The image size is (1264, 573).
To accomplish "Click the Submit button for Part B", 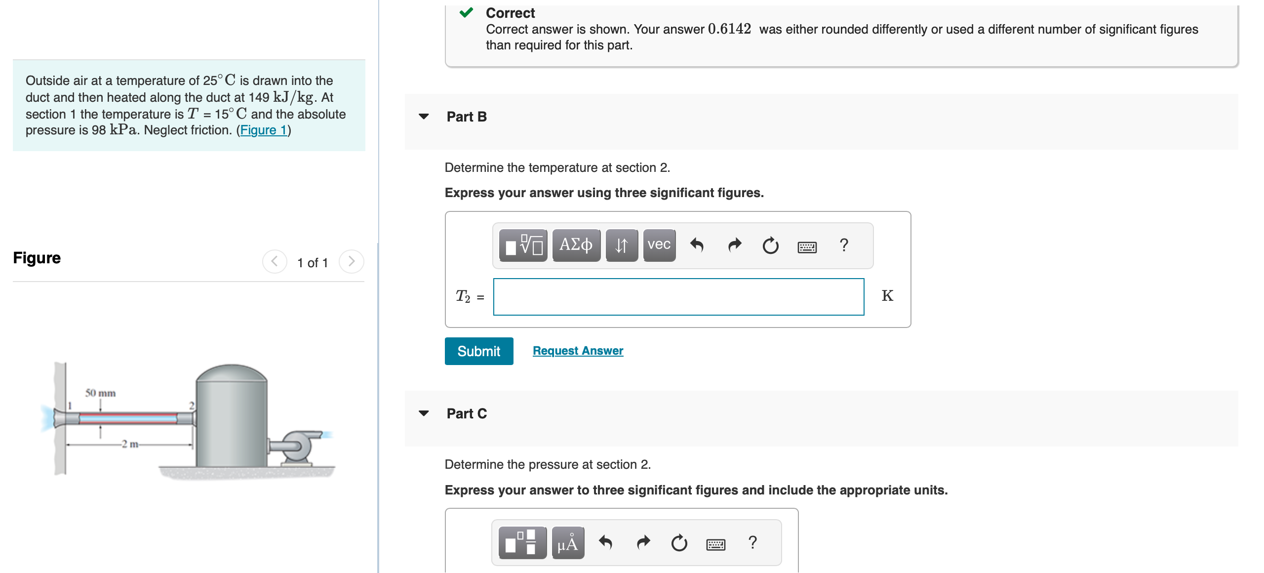I will (x=478, y=351).
